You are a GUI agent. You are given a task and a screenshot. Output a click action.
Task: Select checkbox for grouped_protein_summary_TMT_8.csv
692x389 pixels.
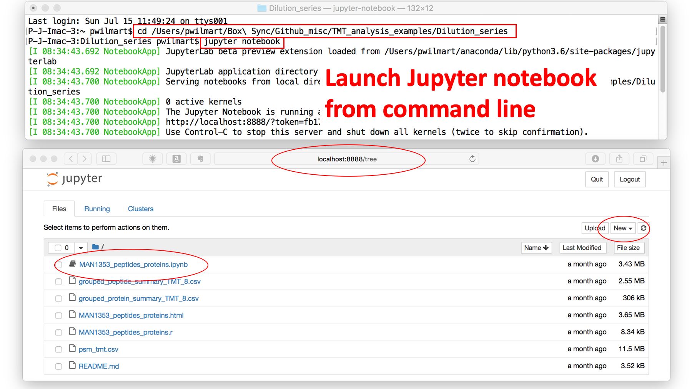coord(58,299)
